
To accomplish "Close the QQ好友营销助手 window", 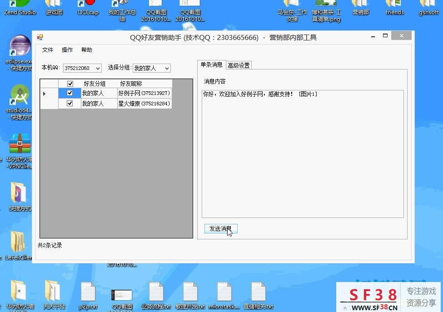I will coord(401,36).
